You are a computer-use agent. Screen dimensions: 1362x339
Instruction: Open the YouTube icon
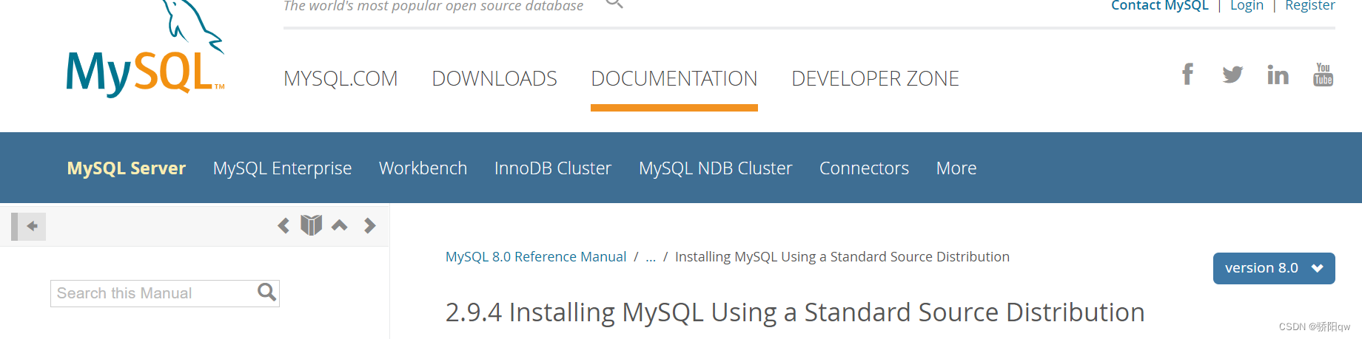[x=1323, y=75]
